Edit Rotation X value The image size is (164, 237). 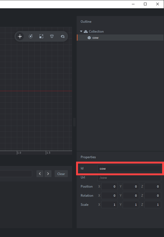109,196
